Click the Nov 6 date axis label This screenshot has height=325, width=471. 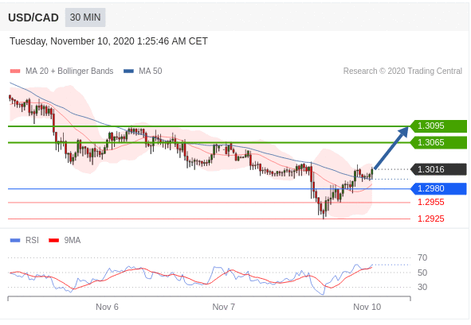pos(107,307)
